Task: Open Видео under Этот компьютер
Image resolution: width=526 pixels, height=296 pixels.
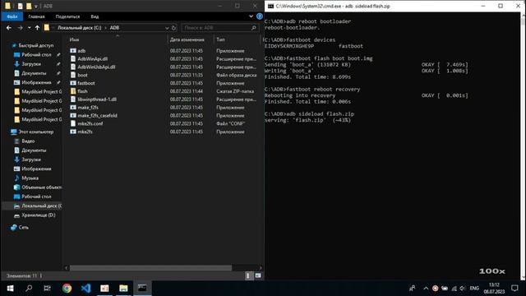Action: point(28,141)
